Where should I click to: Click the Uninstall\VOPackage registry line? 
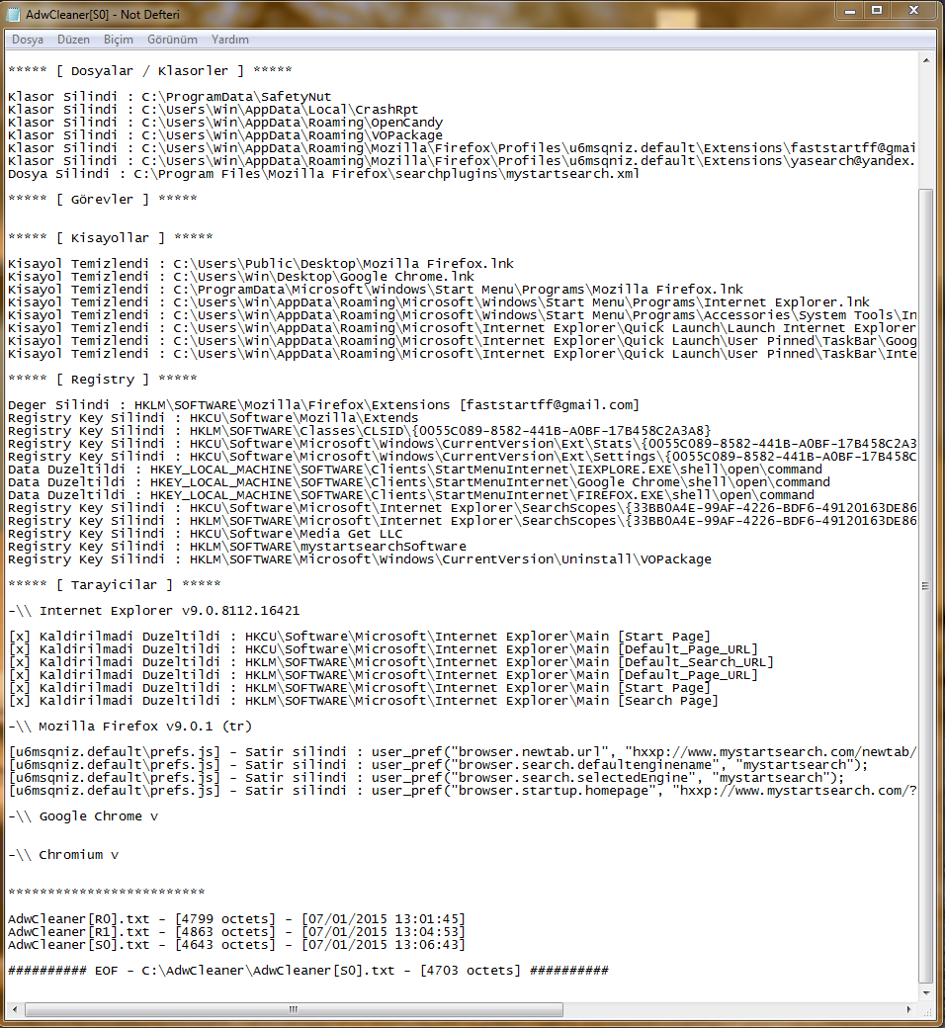[360, 559]
